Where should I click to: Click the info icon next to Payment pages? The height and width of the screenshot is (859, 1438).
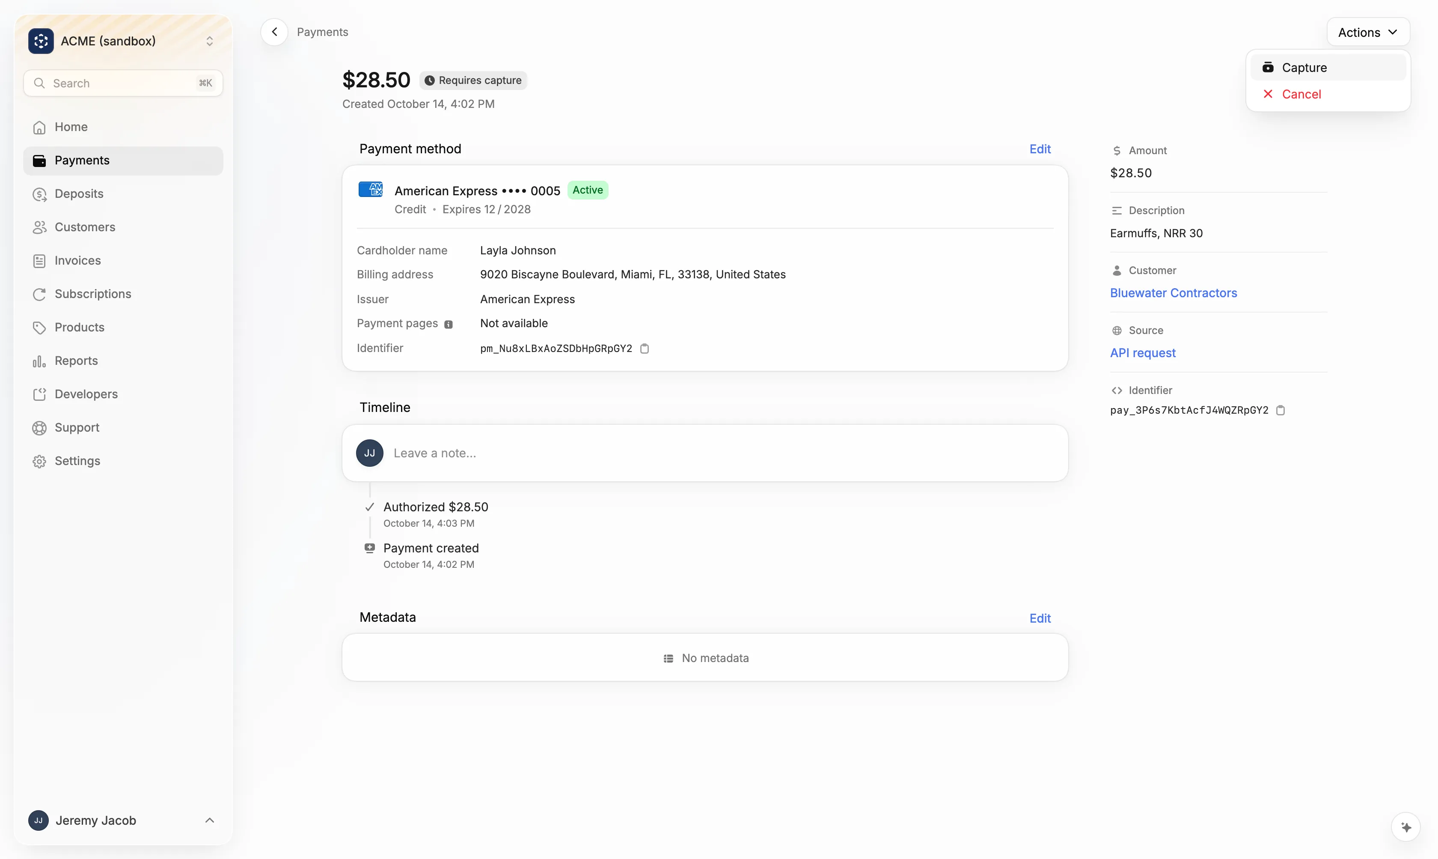tap(448, 325)
